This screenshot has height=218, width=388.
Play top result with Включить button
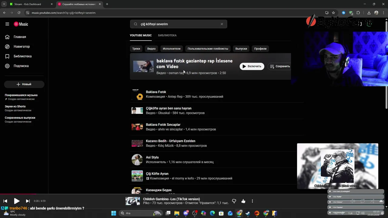pyautogui.click(x=252, y=66)
